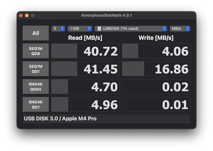
Task: Click the 4.96 RND4K QD1 read value
Action: 85,104
